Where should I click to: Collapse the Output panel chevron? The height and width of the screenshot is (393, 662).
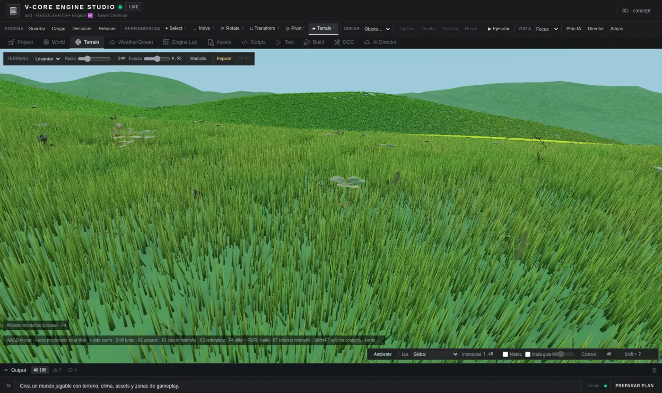coord(6,370)
